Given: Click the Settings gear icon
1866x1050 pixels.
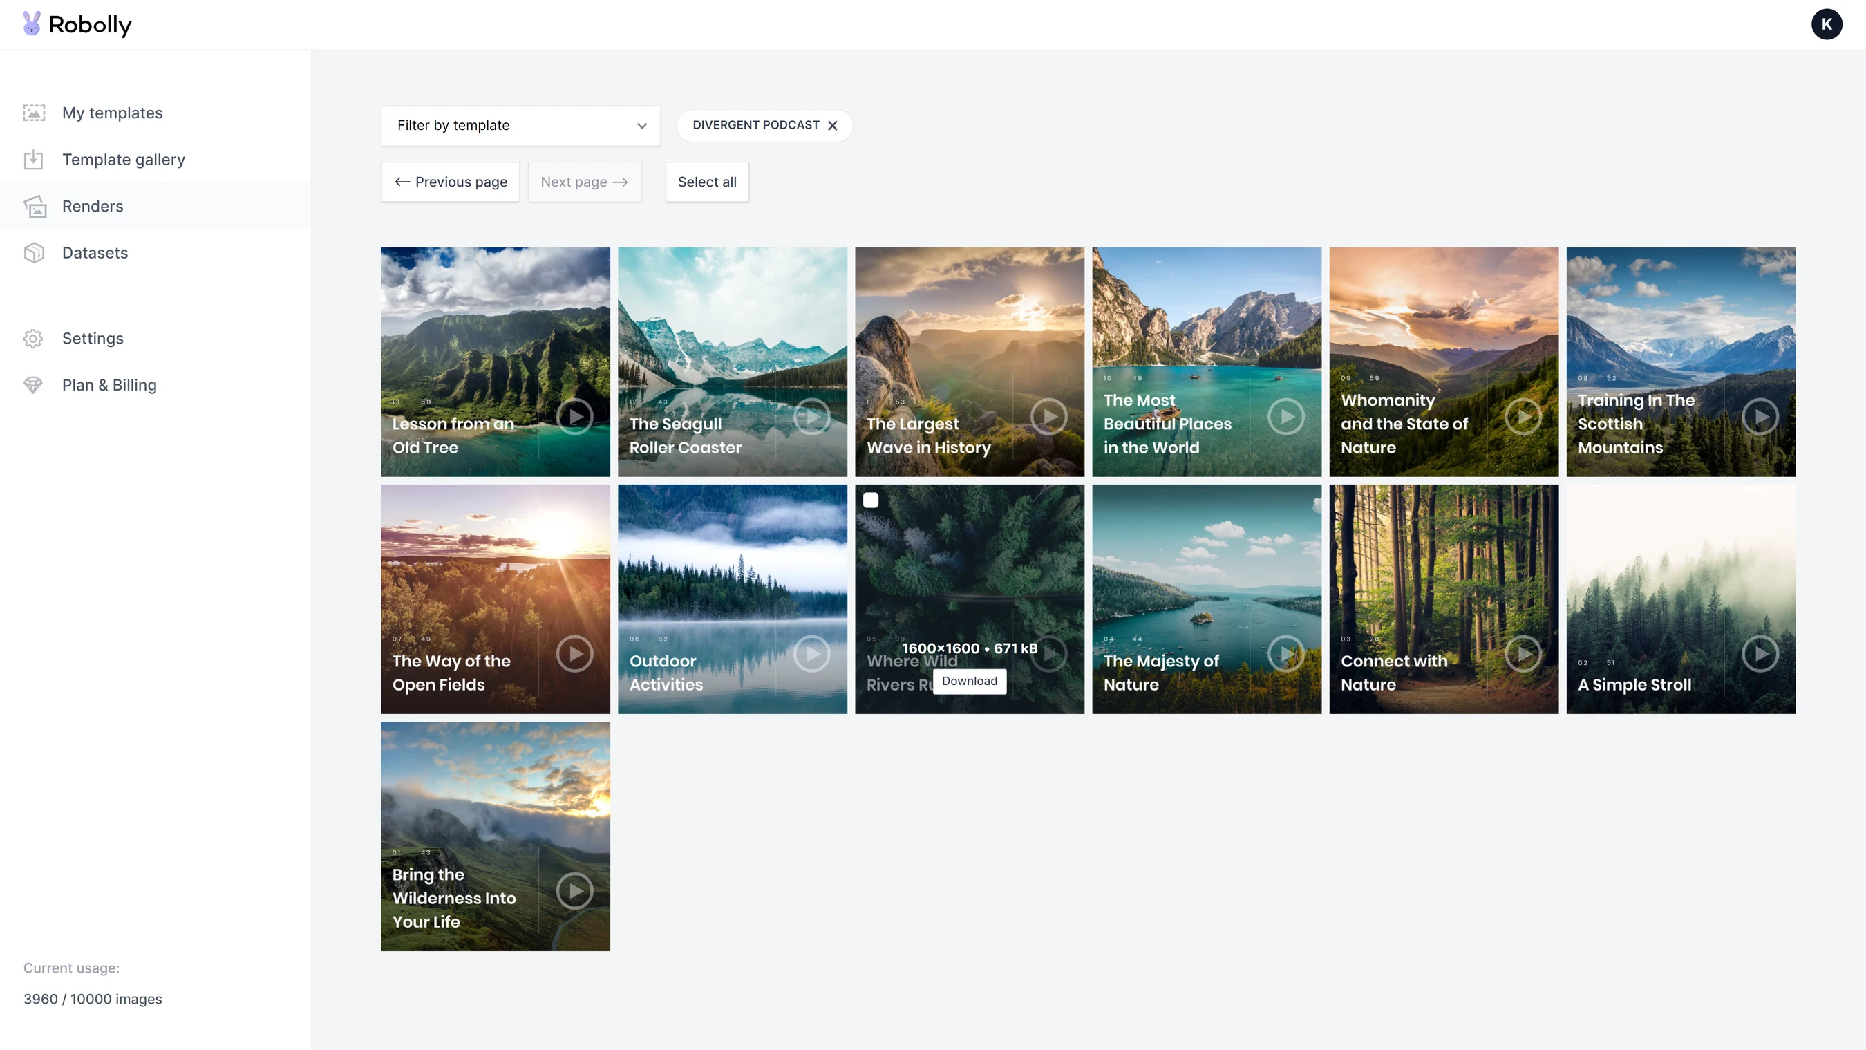Looking at the screenshot, I should click(x=33, y=339).
